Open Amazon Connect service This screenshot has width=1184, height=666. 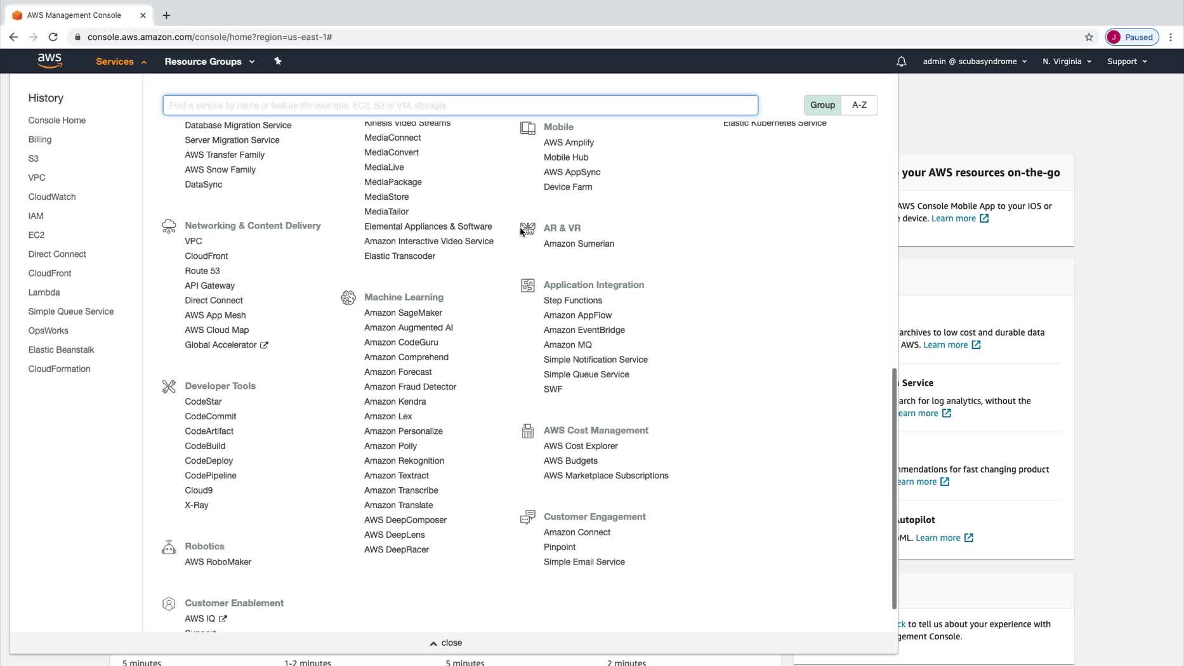[x=577, y=533]
